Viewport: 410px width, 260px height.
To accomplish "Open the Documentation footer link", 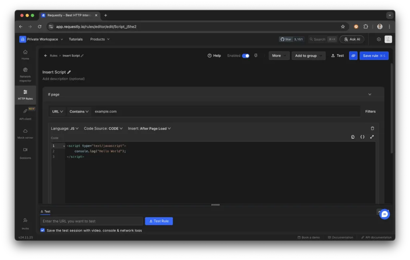I will 340,237.
